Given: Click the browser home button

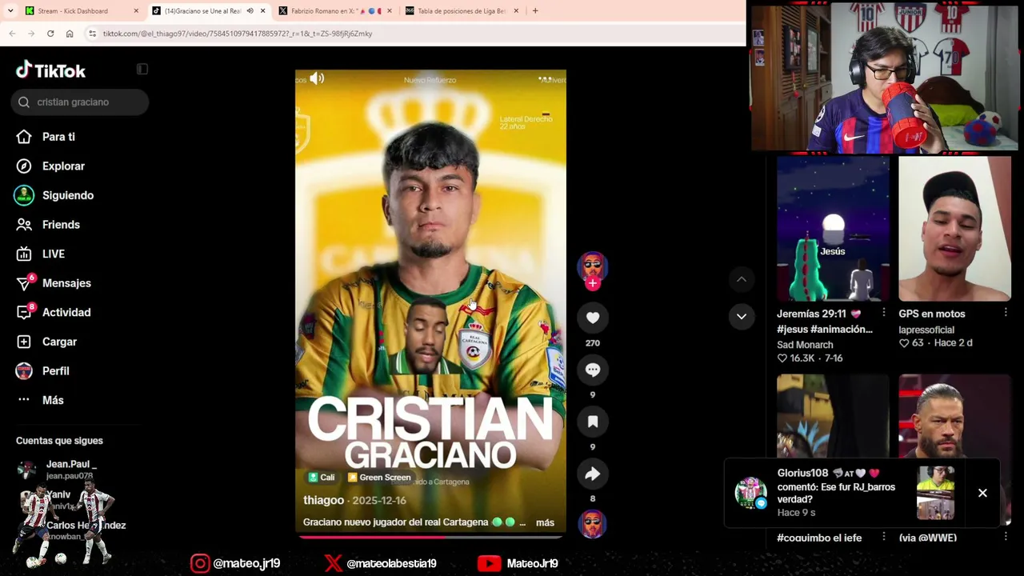Looking at the screenshot, I should pyautogui.click(x=70, y=34).
